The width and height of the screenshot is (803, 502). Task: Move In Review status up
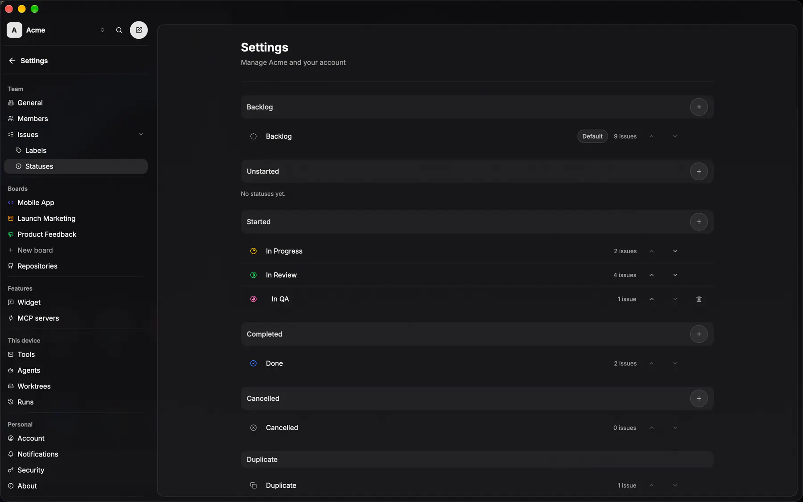point(651,275)
